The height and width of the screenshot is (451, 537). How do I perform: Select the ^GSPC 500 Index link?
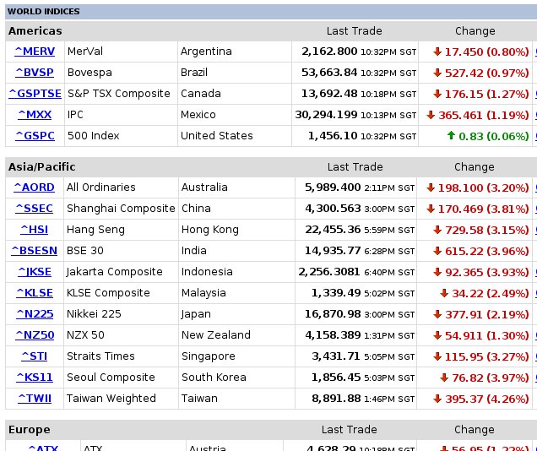coord(35,136)
